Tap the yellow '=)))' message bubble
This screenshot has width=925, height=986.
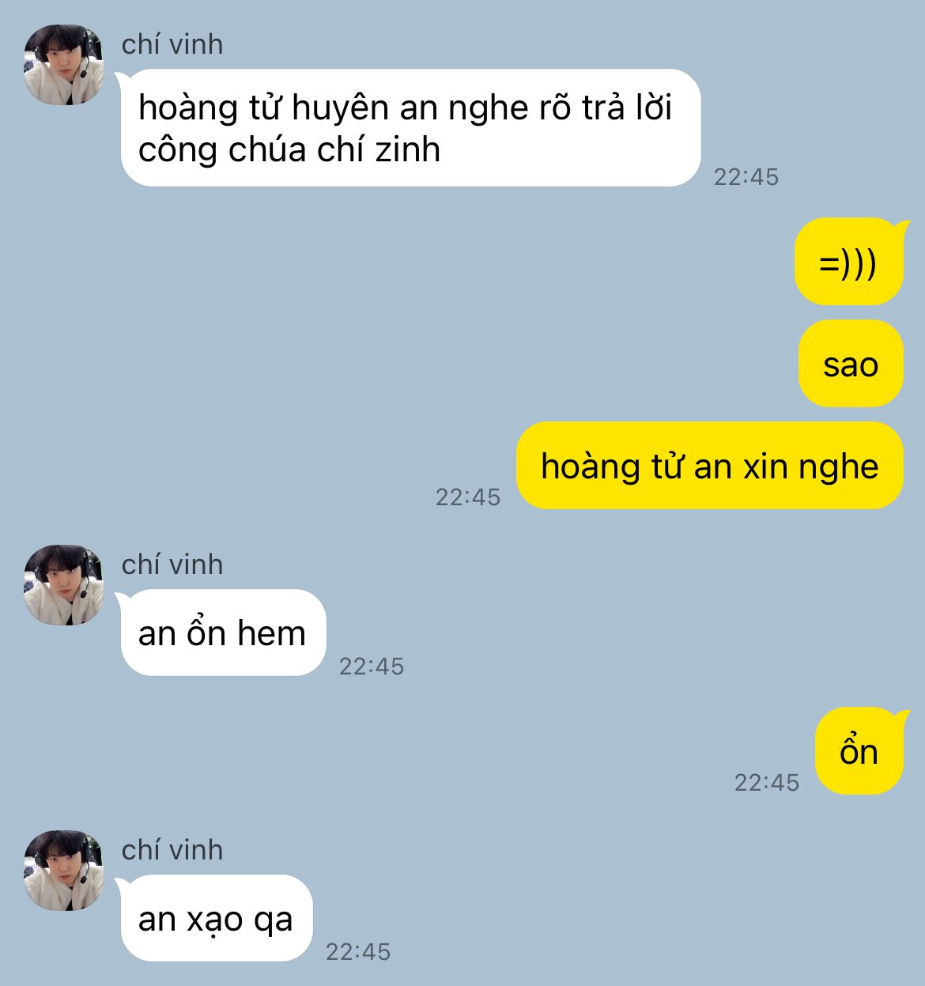[848, 262]
